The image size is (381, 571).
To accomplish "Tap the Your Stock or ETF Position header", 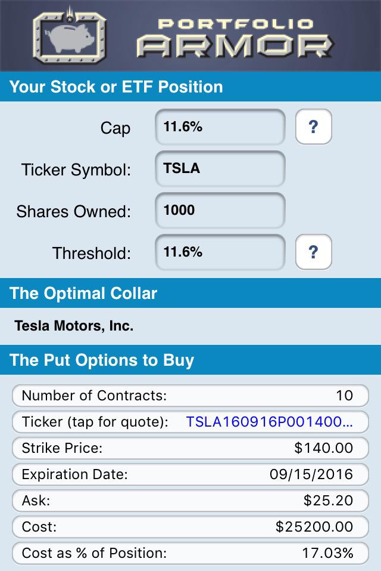I will tap(190, 87).
